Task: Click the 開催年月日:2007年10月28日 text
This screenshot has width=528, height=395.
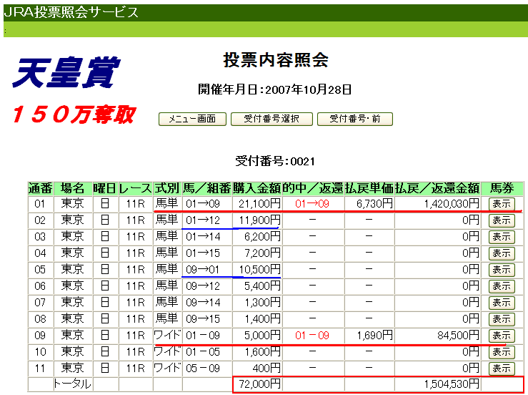Action: [x=275, y=89]
